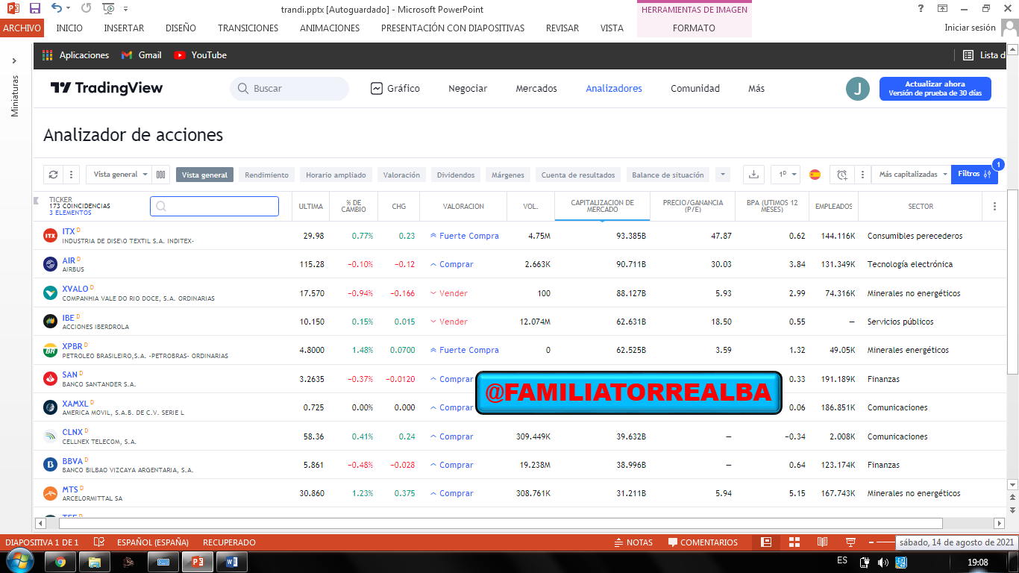
Task: Open the ARCHIVO menu
Action: pyautogui.click(x=22, y=28)
